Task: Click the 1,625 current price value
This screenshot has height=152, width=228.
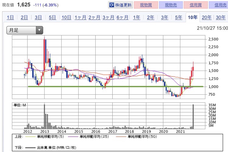Action: (x=24, y=5)
